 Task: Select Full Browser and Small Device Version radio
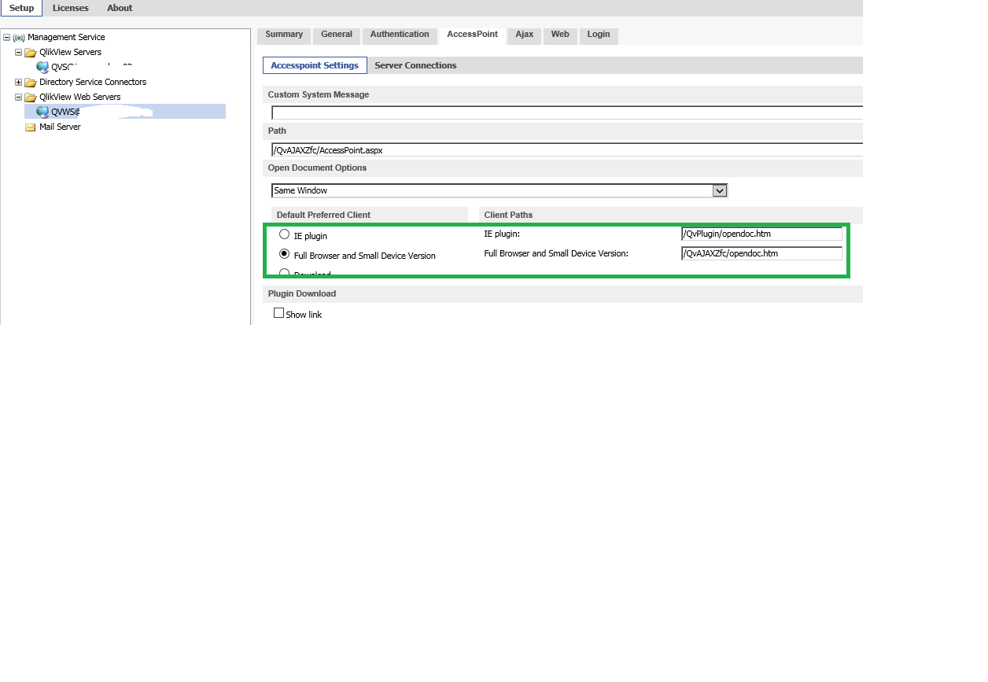(285, 254)
